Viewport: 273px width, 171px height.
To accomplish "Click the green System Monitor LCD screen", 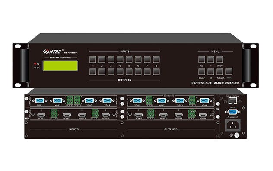I will pos(60,66).
